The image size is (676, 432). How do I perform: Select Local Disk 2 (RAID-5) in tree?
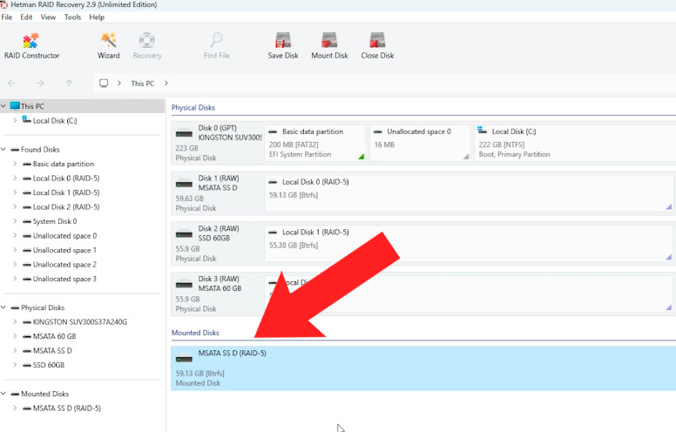(x=66, y=207)
